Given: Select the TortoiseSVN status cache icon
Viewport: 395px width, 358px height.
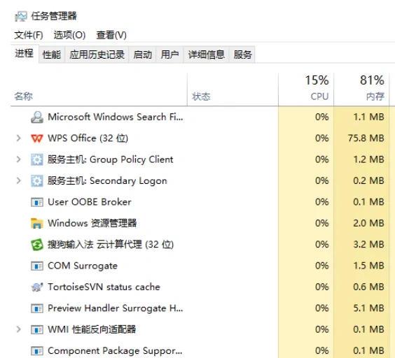Looking at the screenshot, I should coord(37,287).
